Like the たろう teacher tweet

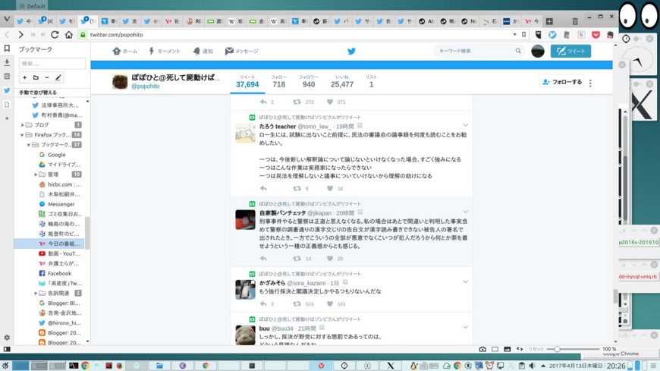point(329,188)
